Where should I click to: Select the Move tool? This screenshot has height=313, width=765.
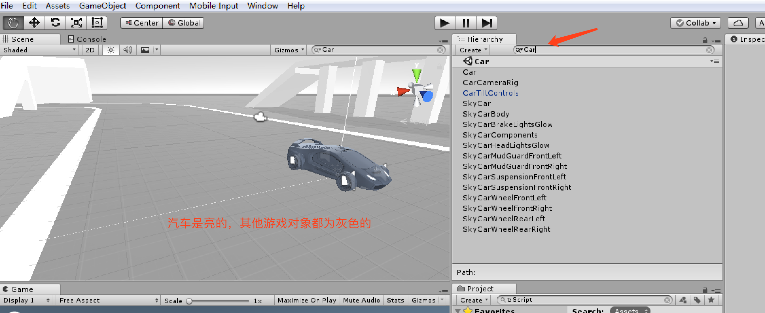(x=34, y=23)
